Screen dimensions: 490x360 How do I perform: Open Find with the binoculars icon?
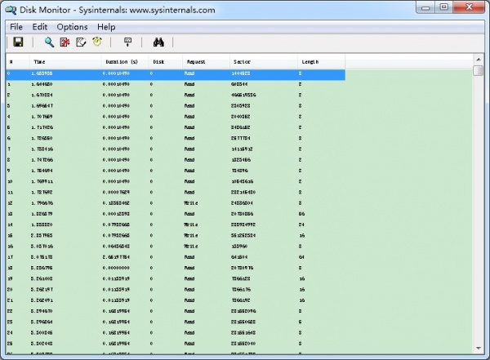tap(158, 42)
